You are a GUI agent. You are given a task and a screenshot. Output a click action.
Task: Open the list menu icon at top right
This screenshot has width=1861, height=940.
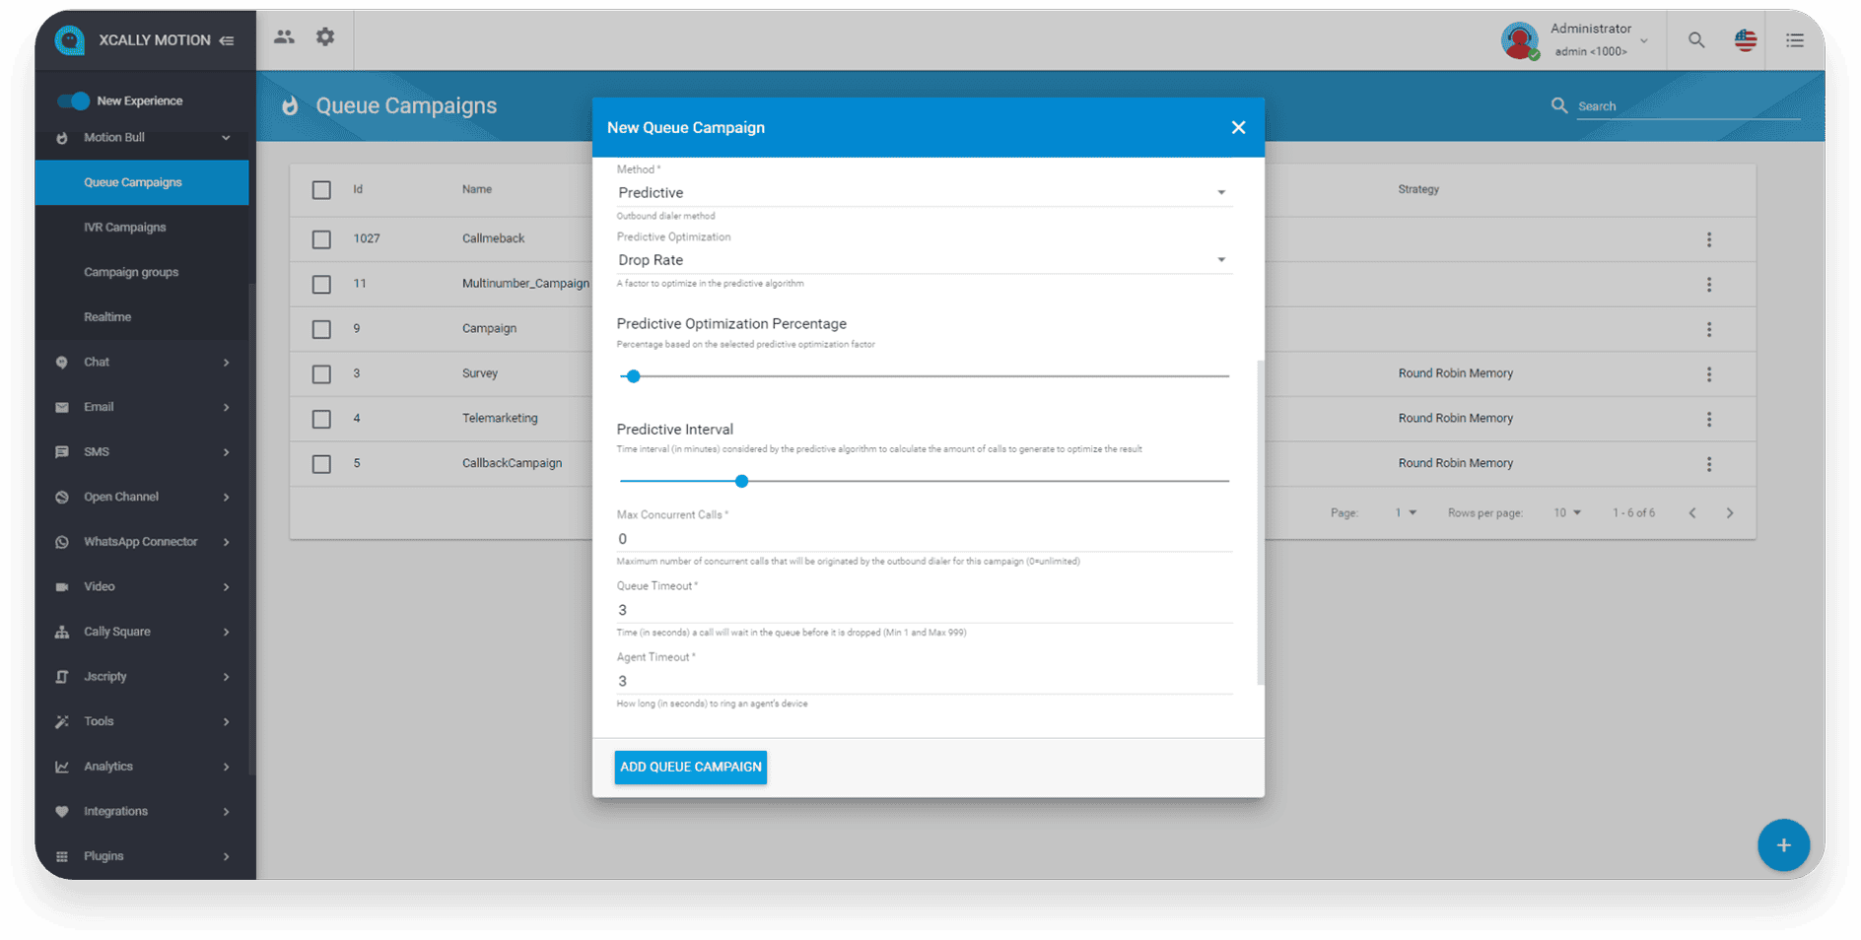tap(1795, 40)
